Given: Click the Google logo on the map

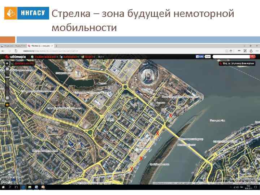Looking at the screenshot, I should (6, 182).
